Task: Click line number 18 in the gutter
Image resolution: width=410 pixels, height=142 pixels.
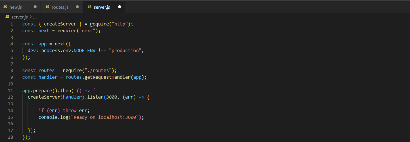Action: [11, 137]
